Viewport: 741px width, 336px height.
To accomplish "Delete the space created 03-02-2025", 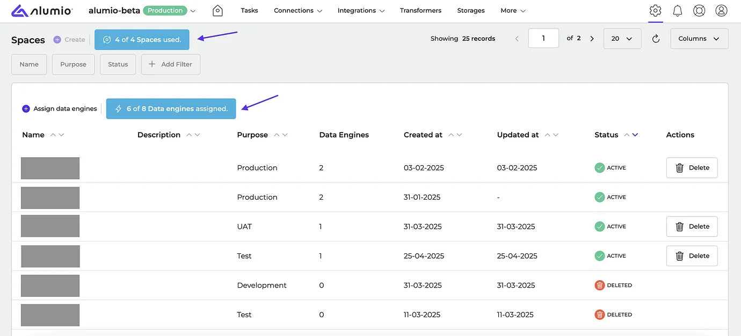I will [x=692, y=168].
